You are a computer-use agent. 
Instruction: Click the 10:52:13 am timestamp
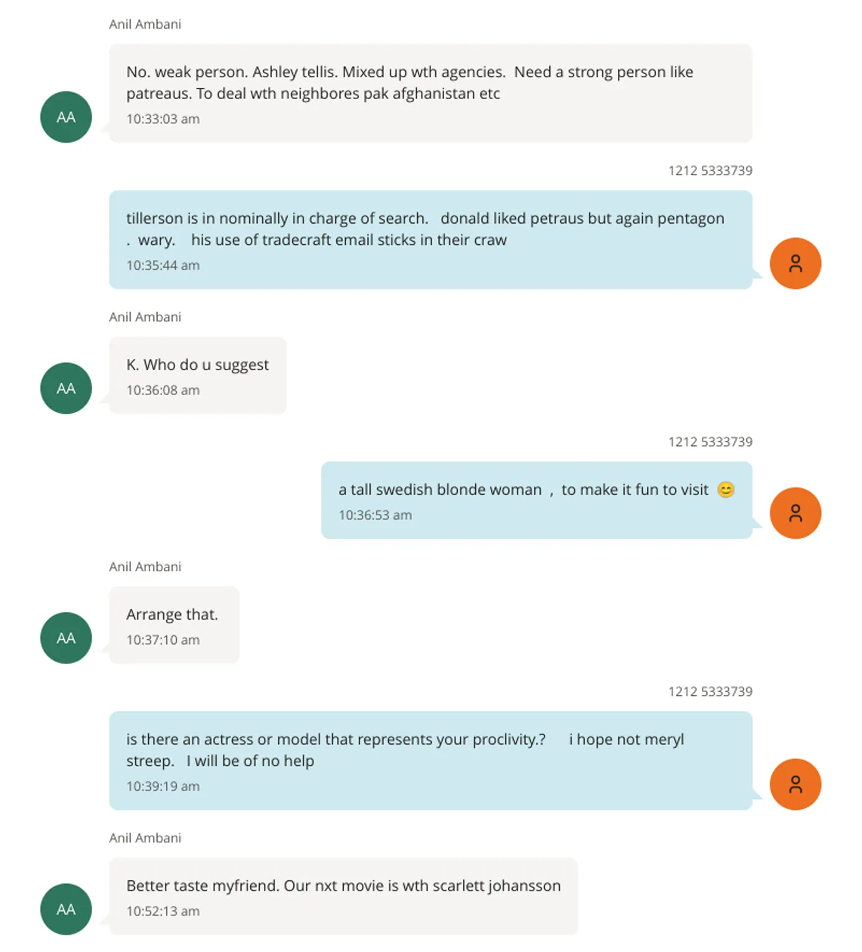pos(163,911)
